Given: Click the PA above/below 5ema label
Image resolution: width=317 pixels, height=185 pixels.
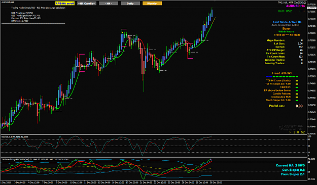Looking at the screenshot, I should click(x=277, y=90).
